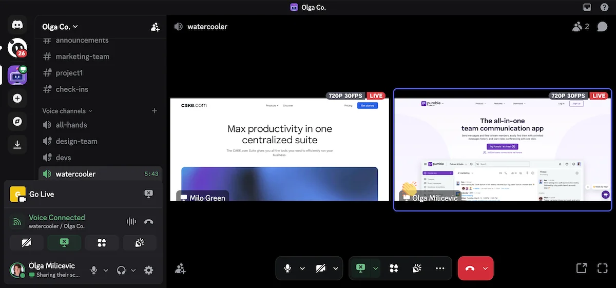Invite people to server via header icon

[155, 27]
